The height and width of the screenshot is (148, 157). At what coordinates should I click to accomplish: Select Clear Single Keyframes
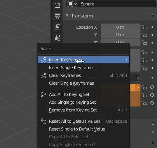(x=83, y=83)
